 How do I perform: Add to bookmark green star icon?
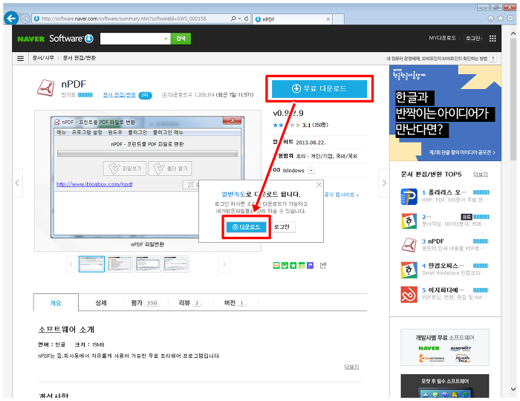coord(293,265)
